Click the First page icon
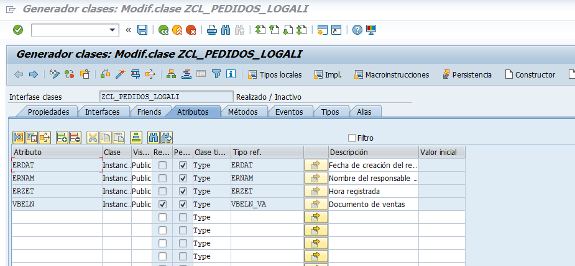Viewport: 575px width, 266px height. 260,30
